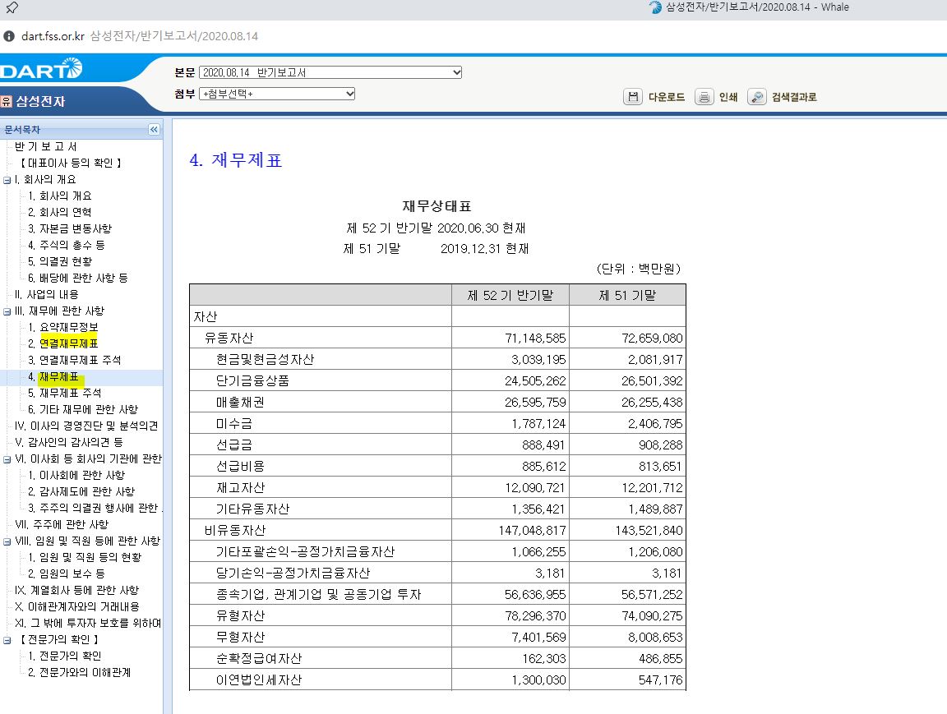The width and height of the screenshot is (947, 714).
Task: Open 1. 전문가의 확인 sub-item
Action: point(65,656)
